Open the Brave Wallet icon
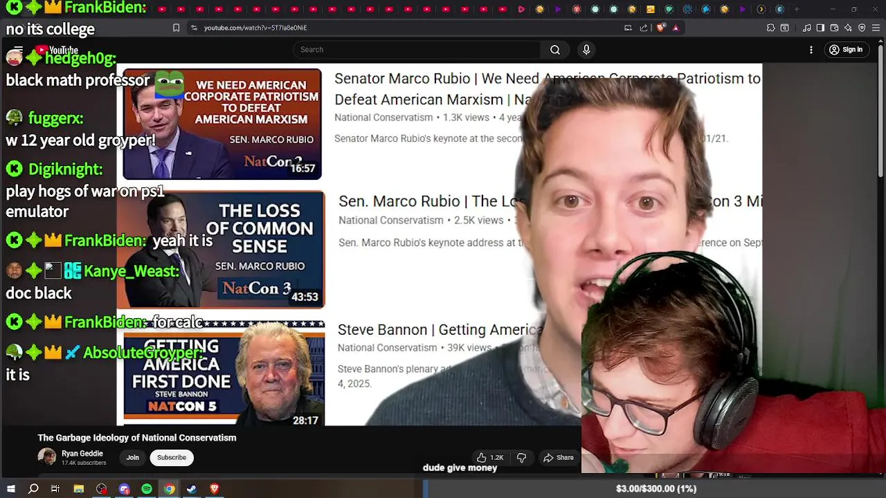This screenshot has width=886, height=498. (x=834, y=28)
